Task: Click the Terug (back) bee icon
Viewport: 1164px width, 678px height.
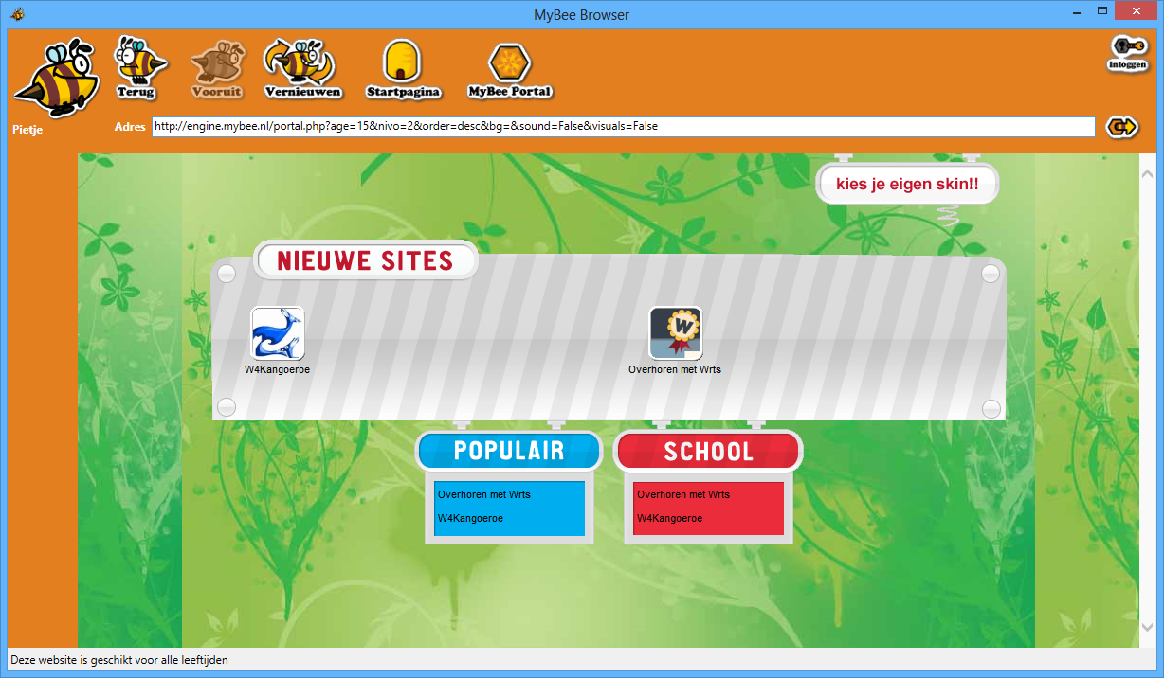Action: point(138,66)
